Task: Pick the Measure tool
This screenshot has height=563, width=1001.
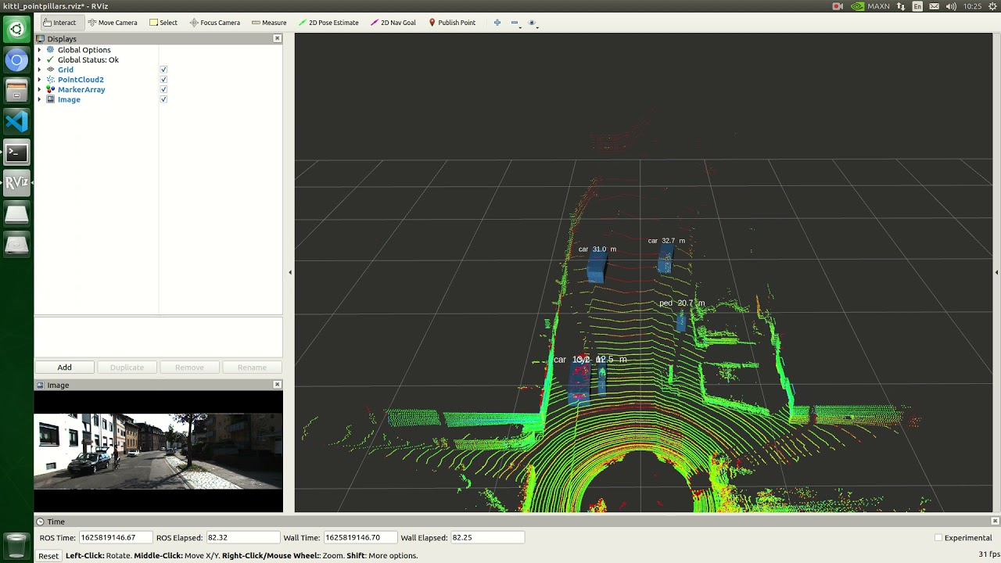Action: 269,23
